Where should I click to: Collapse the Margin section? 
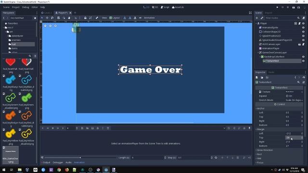tap(261, 129)
